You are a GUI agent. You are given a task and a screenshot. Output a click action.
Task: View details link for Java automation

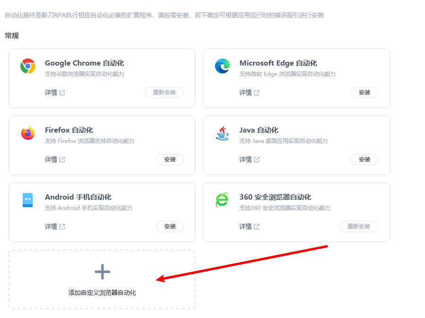coord(245,159)
